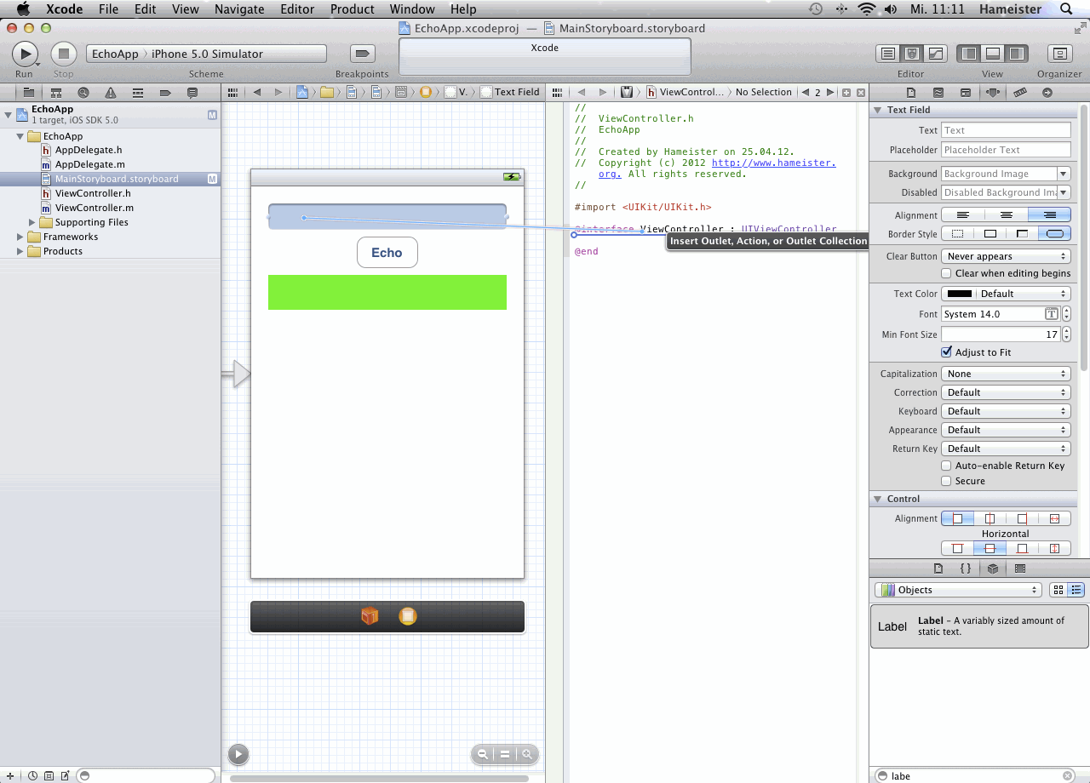Click the Echo button on canvas
1090x783 pixels.
point(387,253)
